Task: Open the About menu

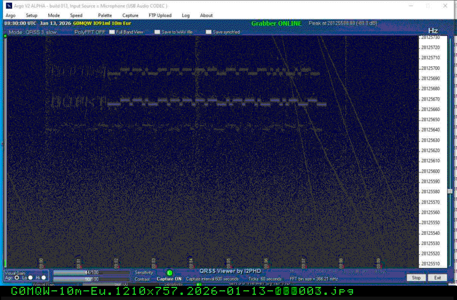Action: click(x=206, y=15)
